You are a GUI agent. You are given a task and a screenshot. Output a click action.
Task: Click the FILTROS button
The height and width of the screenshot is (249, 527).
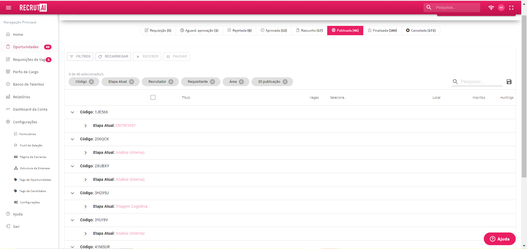pyautogui.click(x=80, y=56)
